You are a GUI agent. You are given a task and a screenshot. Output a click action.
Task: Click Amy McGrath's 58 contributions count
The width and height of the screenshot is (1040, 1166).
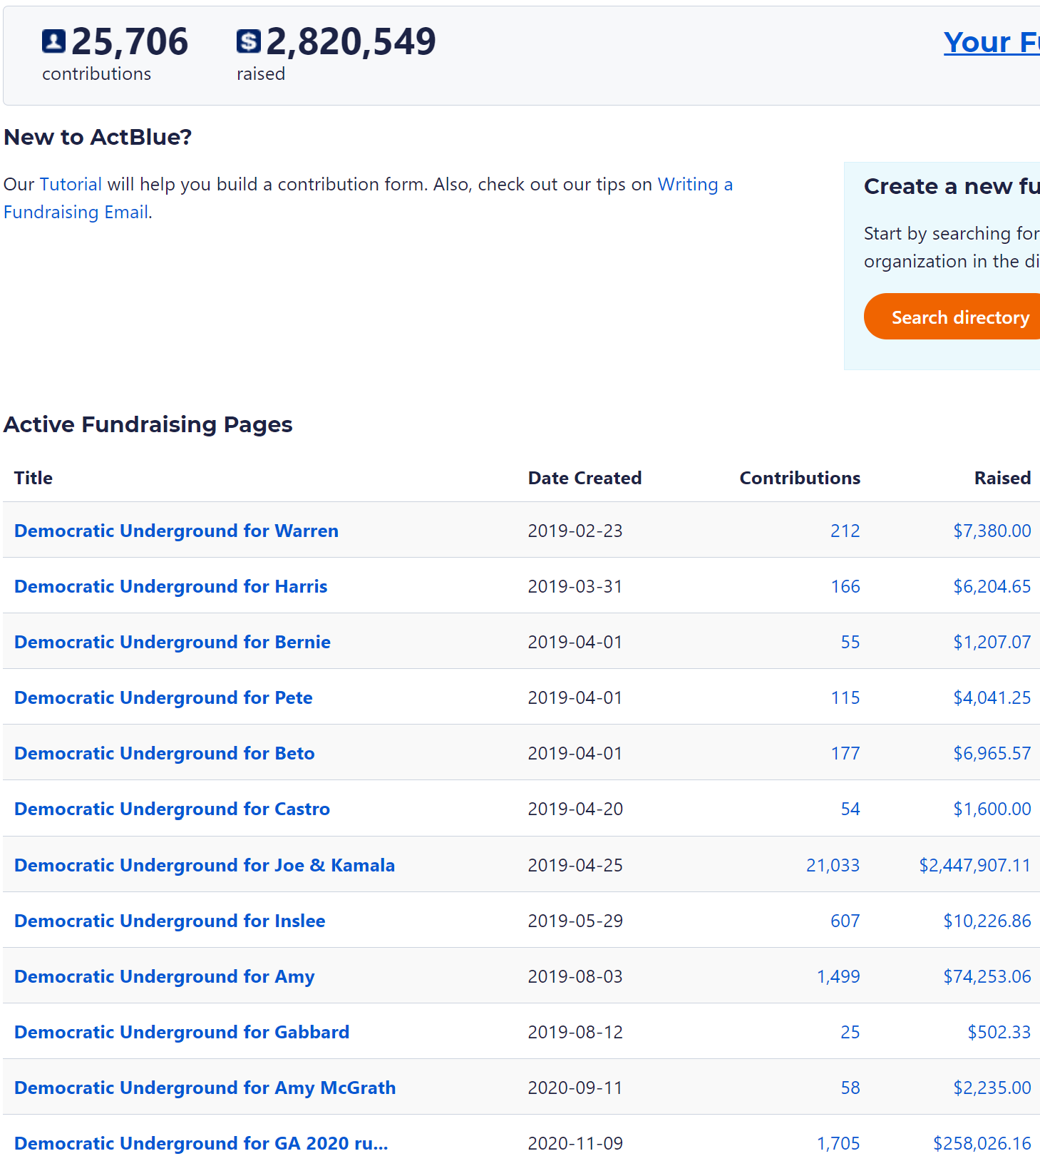coord(850,1088)
